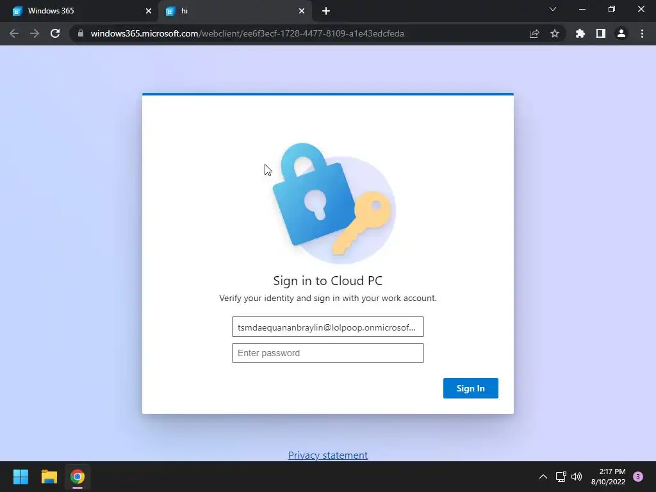This screenshot has height=492, width=656.
Task: Open File Explorer from taskbar
Action: coord(49,477)
